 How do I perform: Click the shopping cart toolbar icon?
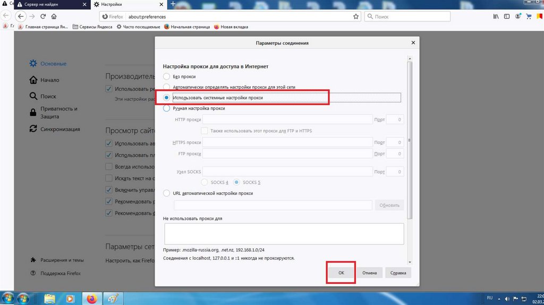click(529, 16)
